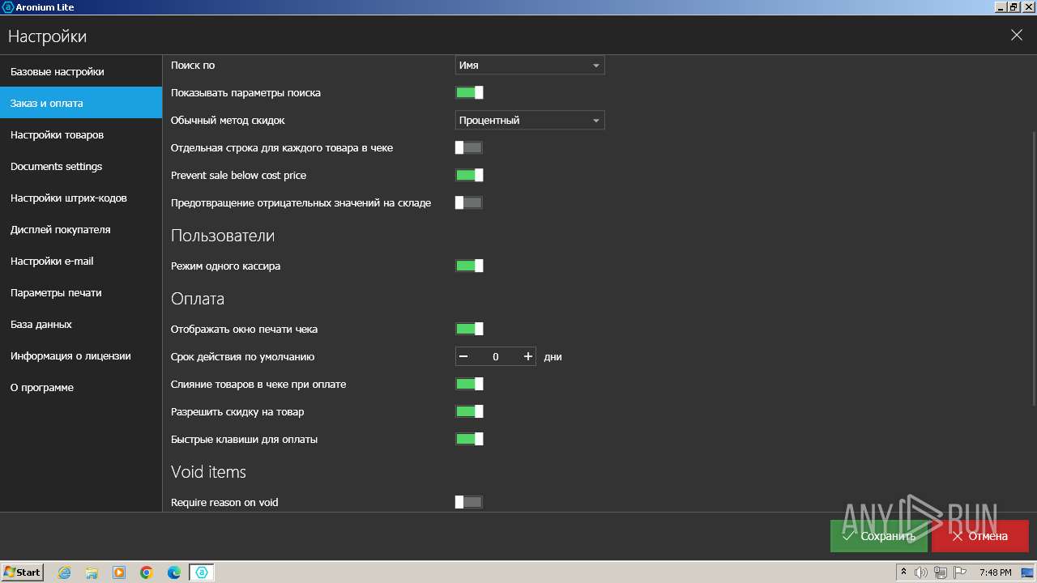Toggle Показывать параметры поиска switch
This screenshot has height=583, width=1037.
point(469,92)
